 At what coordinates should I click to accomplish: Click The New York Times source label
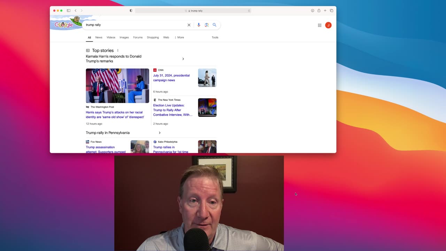tap(169, 100)
